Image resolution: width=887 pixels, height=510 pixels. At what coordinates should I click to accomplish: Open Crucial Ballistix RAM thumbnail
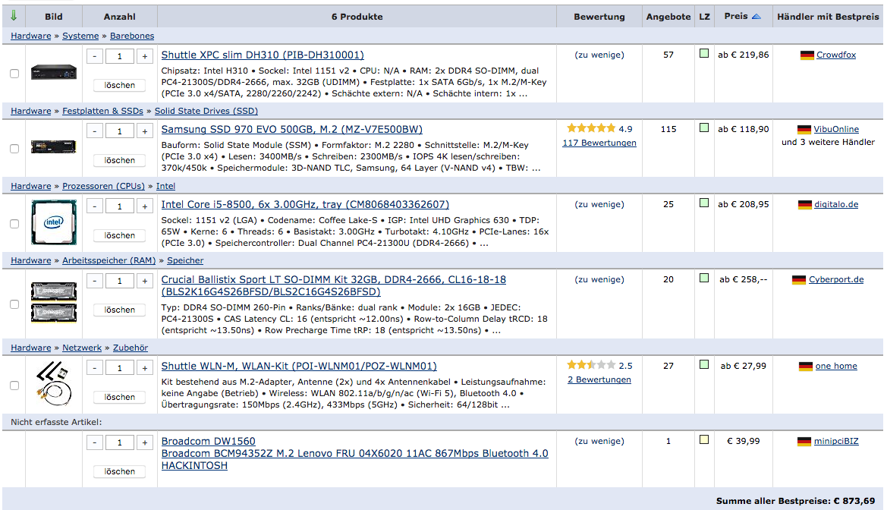click(x=54, y=302)
